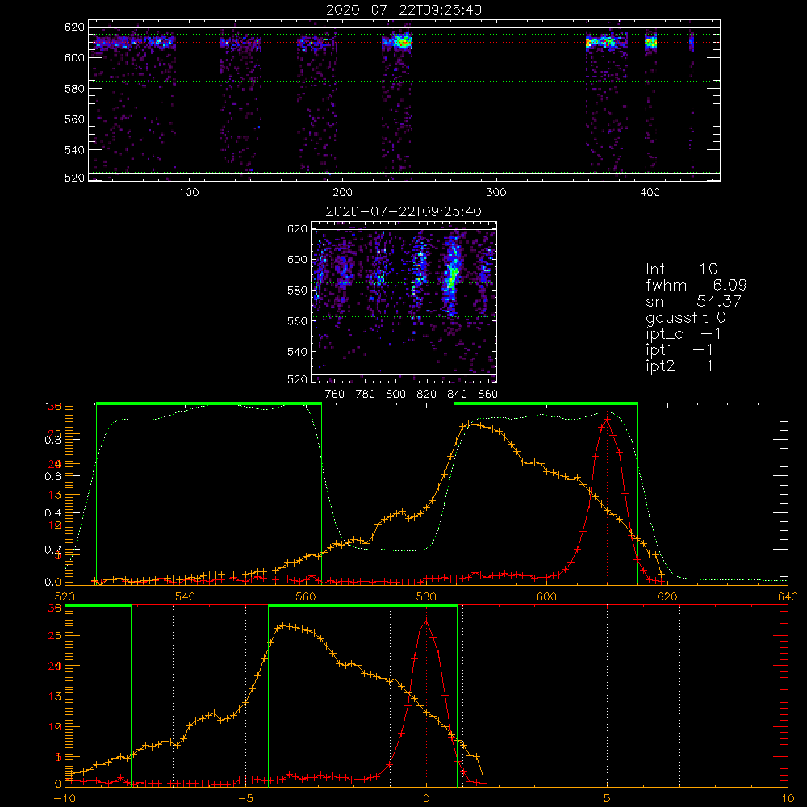Click the 'Int 10' readout text

tap(681, 269)
